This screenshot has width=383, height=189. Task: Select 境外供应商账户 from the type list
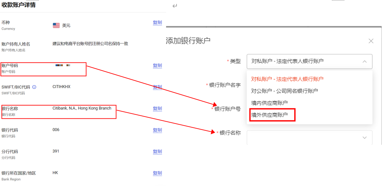[269, 115]
